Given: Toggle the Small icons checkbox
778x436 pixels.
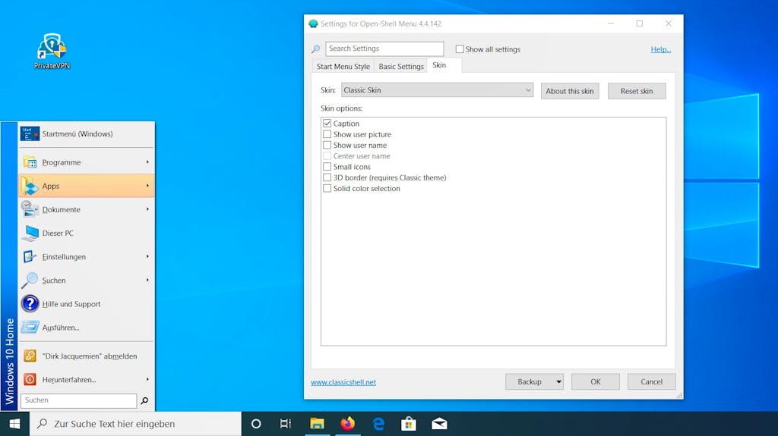Looking at the screenshot, I should pos(327,167).
